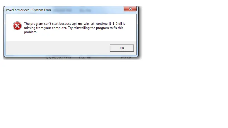
Task: Click the red error cross icon
Action: tap(17, 26)
